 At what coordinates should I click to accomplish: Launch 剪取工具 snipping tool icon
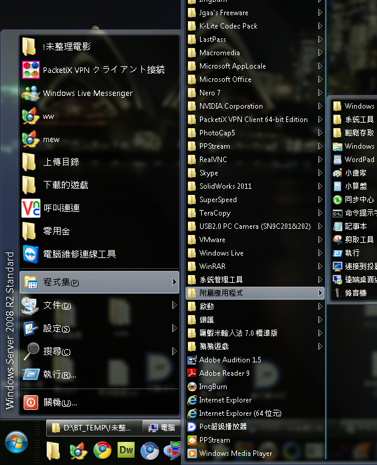tap(338, 240)
